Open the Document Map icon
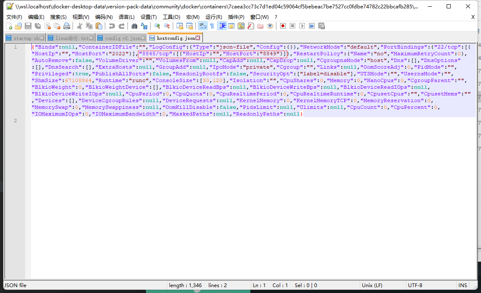 (241, 26)
